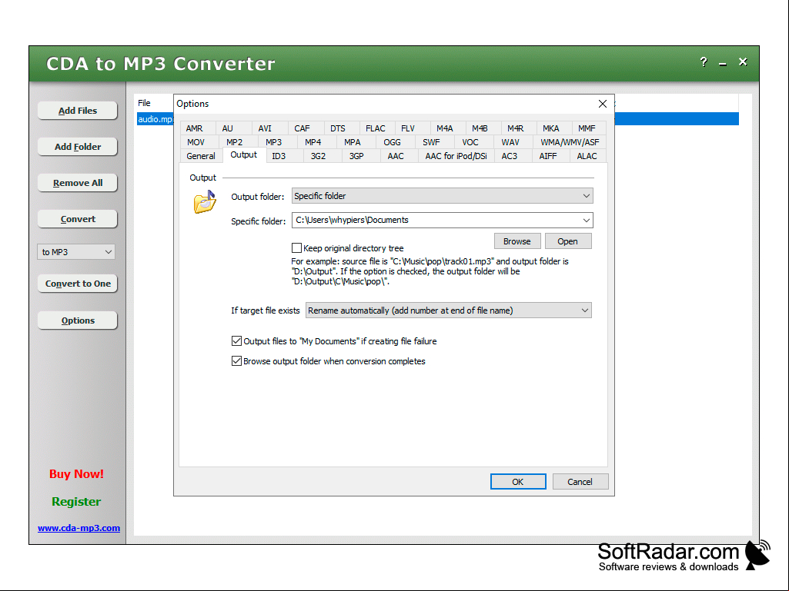Open the ALAC tab
Image resolution: width=789 pixels, height=591 pixels.
pyautogui.click(x=587, y=156)
